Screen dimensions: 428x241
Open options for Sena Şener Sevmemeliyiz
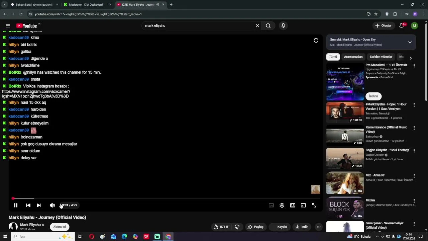(x=414, y=224)
